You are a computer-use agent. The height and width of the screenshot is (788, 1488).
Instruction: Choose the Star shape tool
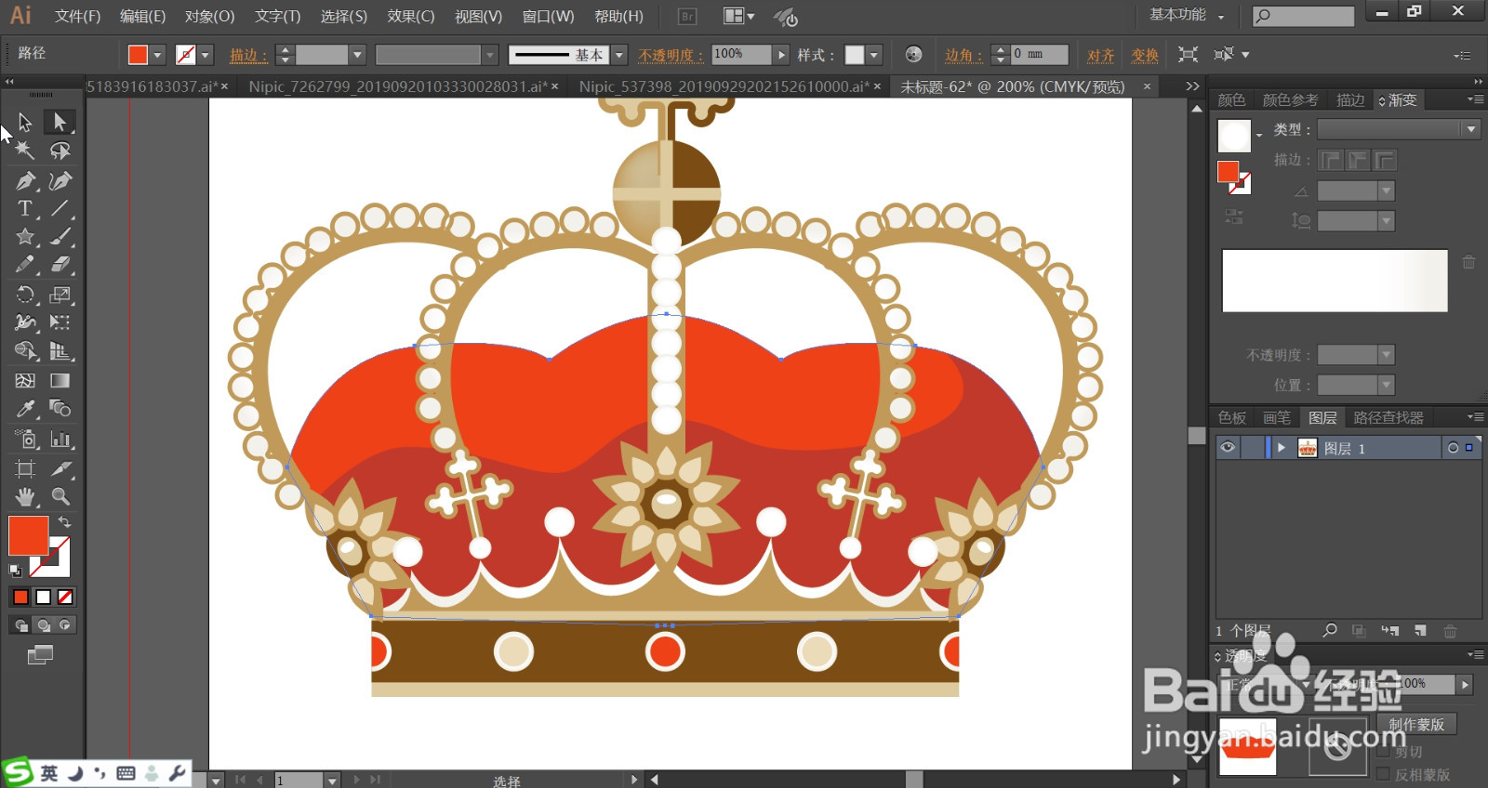pyautogui.click(x=25, y=237)
